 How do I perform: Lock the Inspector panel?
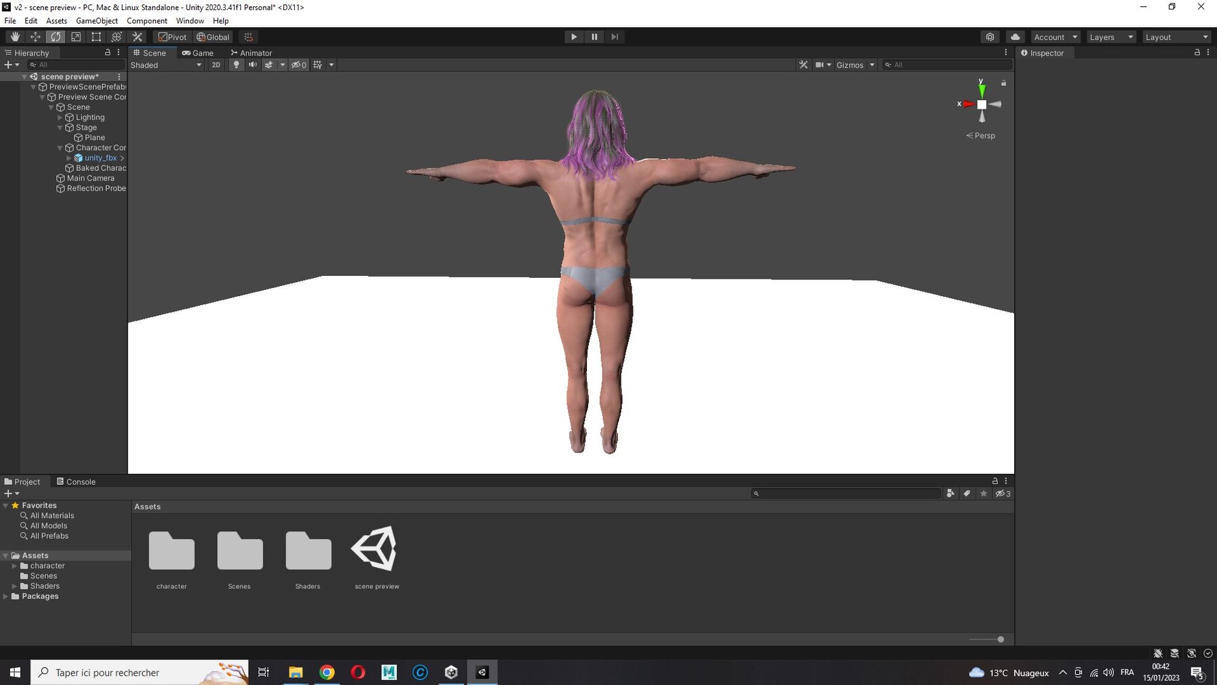coord(1197,52)
